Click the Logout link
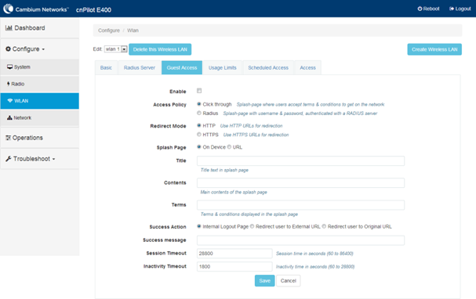This screenshot has height=299, width=476. click(460, 9)
